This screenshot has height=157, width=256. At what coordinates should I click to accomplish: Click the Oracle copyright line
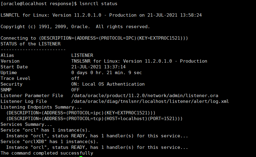pos(75,27)
